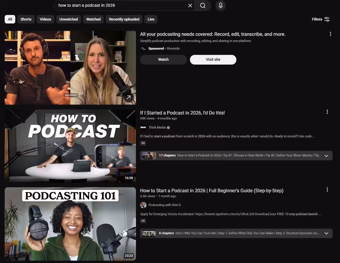Show only Live results
Viewport: 340px width, 263px height.
pyautogui.click(x=151, y=19)
